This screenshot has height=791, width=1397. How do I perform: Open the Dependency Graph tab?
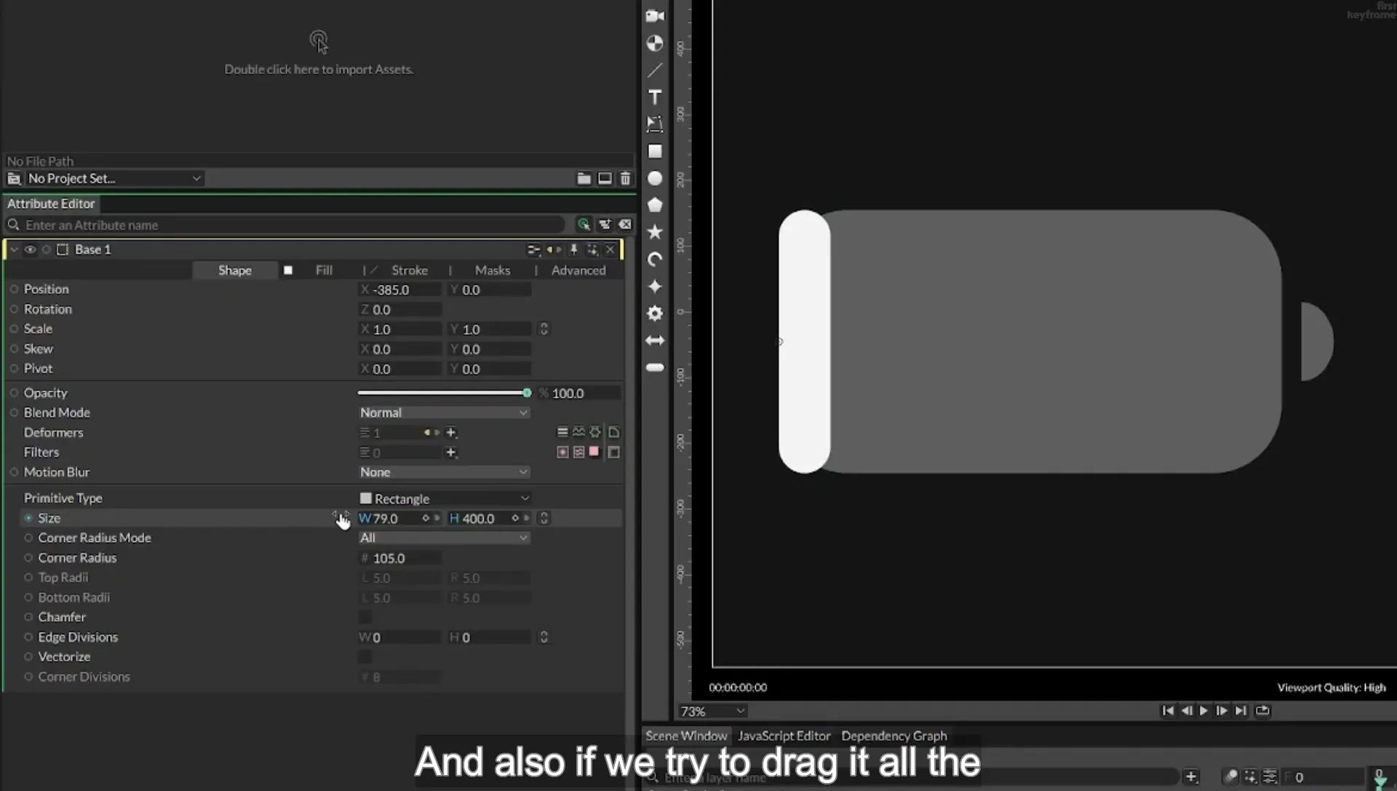point(894,736)
